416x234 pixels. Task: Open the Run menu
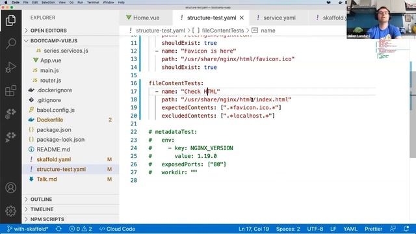pyautogui.click(x=80, y=3)
